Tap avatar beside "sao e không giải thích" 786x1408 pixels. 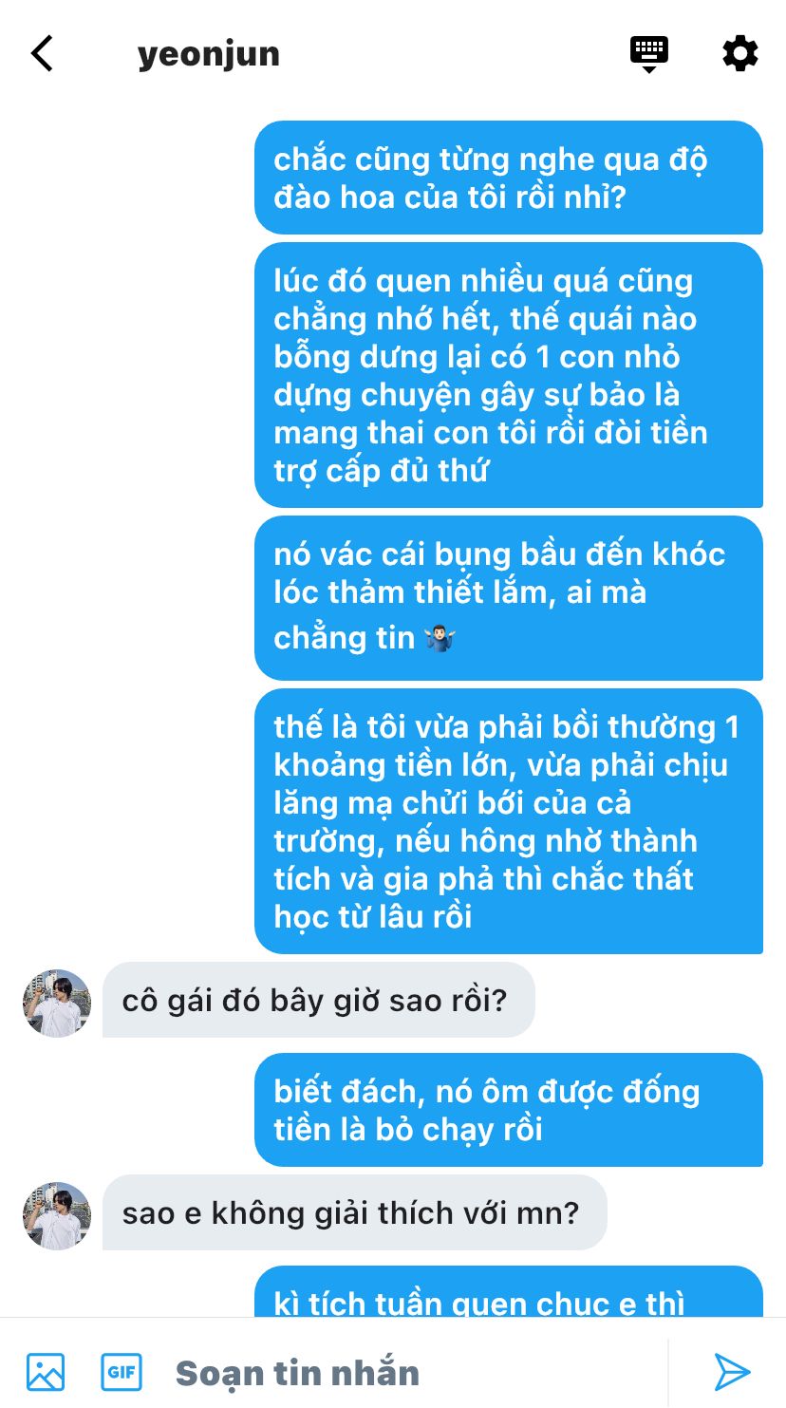[57, 1216]
